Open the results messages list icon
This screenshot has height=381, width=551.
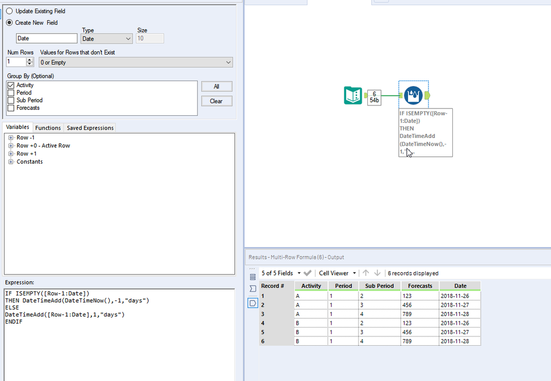click(253, 277)
